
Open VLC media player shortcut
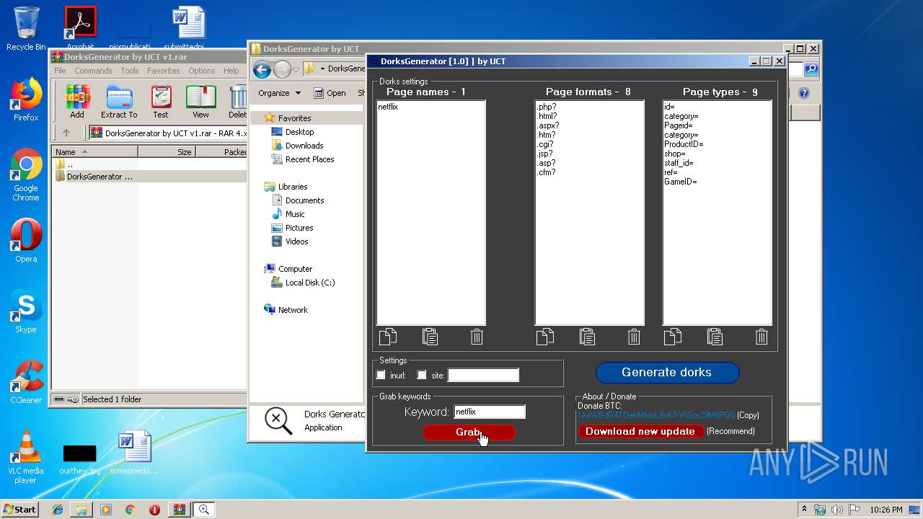coord(26,457)
